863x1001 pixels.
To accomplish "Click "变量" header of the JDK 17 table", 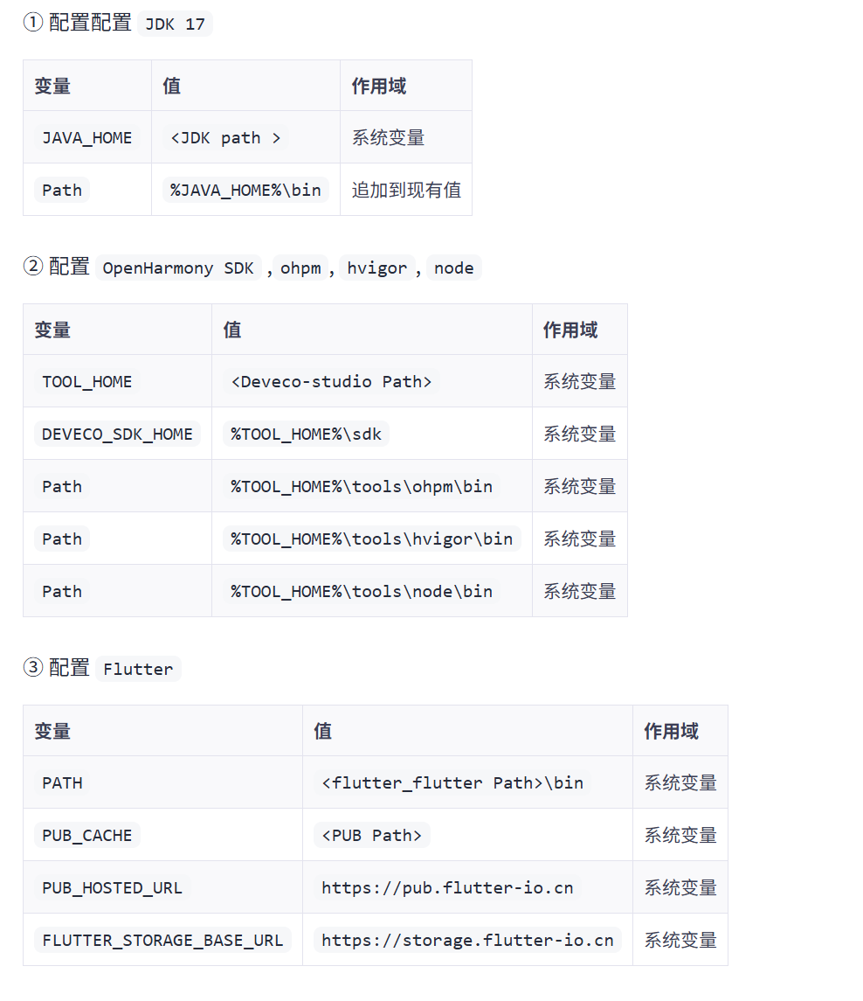I will 52,87.
